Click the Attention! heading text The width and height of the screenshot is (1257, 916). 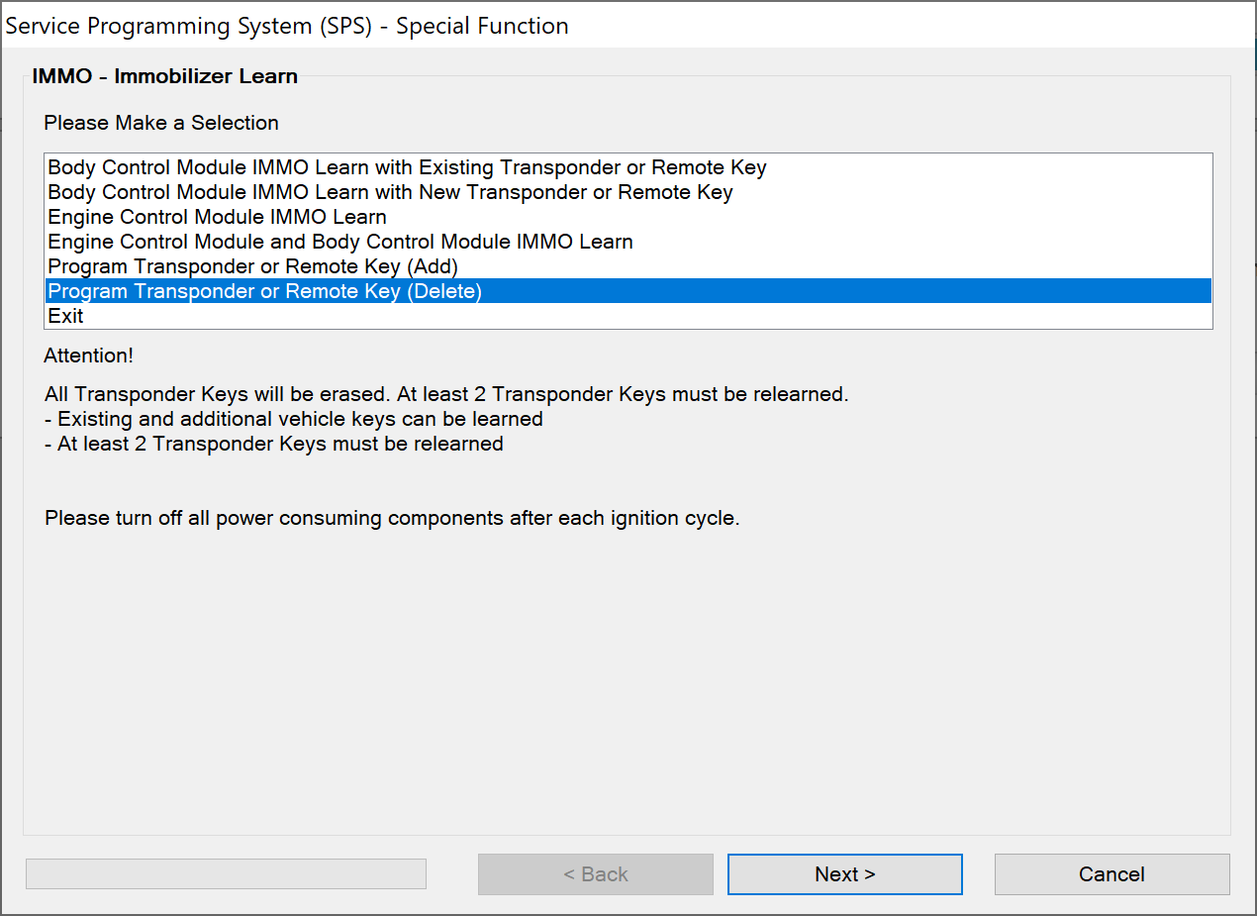[x=88, y=356]
